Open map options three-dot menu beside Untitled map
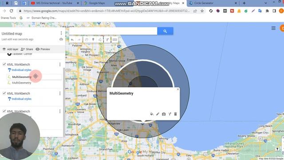The image size is (284, 160). coord(61,33)
